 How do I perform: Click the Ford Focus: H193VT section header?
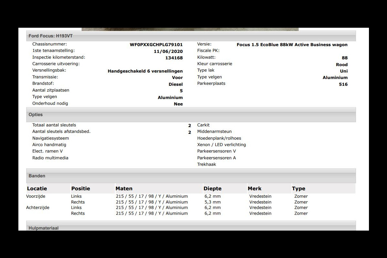pos(51,36)
